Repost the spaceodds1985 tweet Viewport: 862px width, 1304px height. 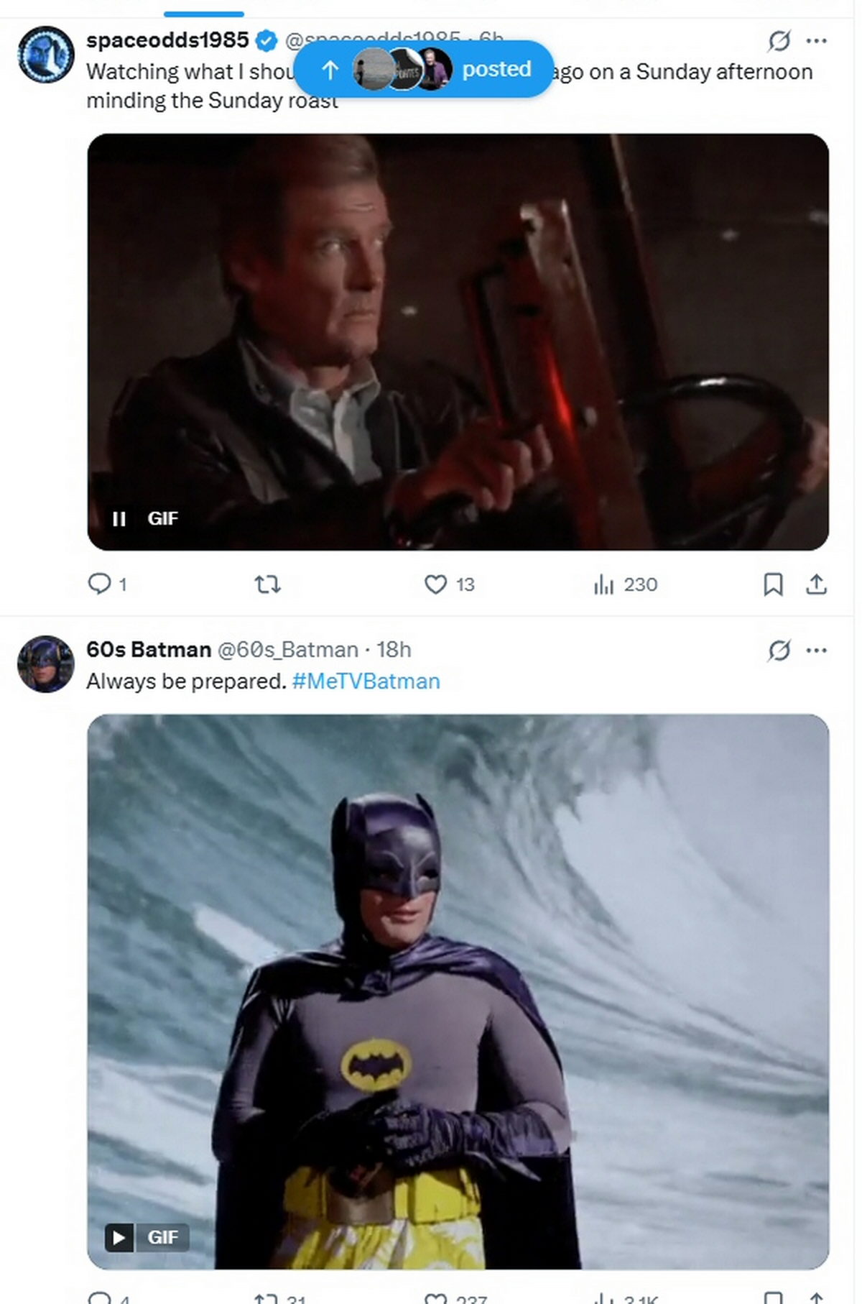(x=268, y=584)
